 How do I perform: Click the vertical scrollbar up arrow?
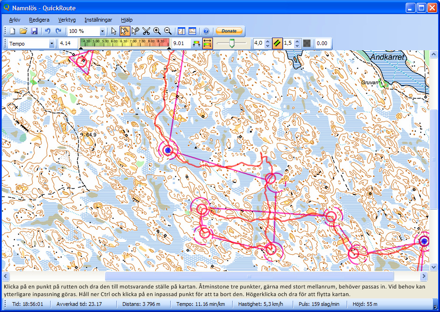tap(433, 54)
